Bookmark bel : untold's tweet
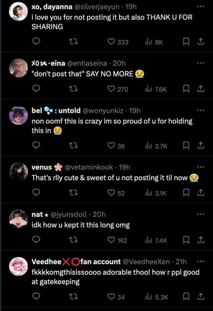Screen dimensions: 213x311 (186, 145)
